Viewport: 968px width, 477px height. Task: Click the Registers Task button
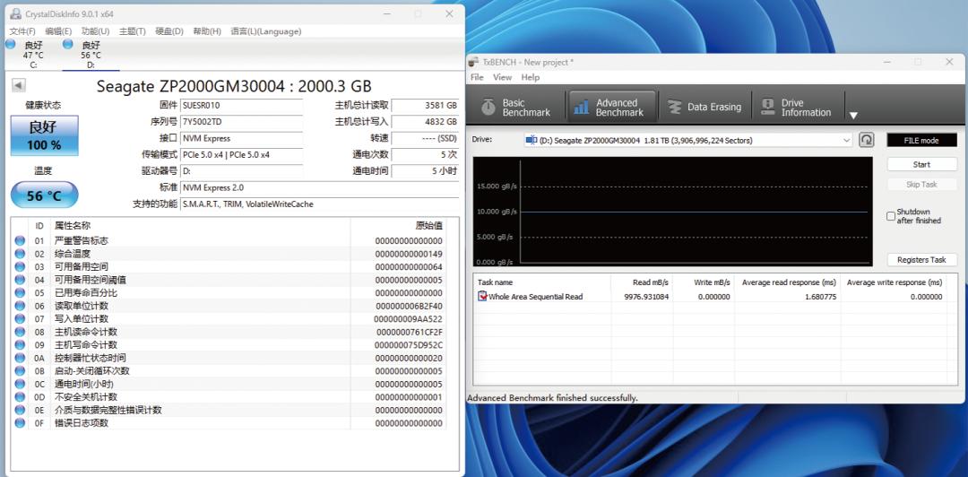(921, 260)
